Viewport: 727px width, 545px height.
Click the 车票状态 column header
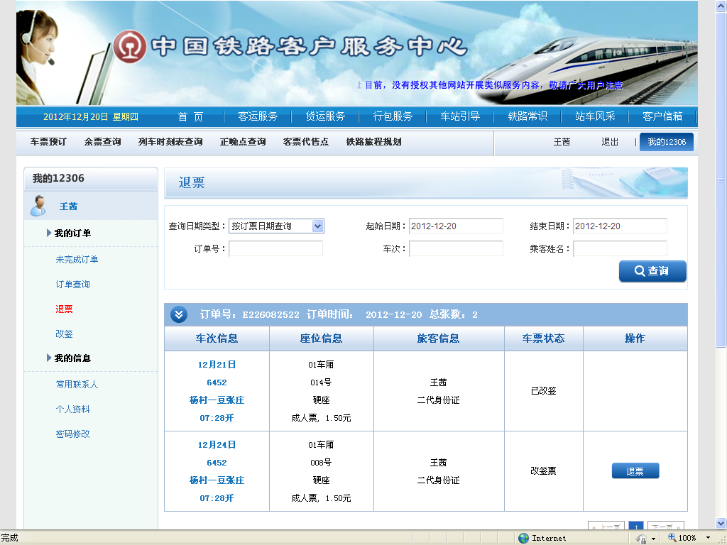(543, 338)
